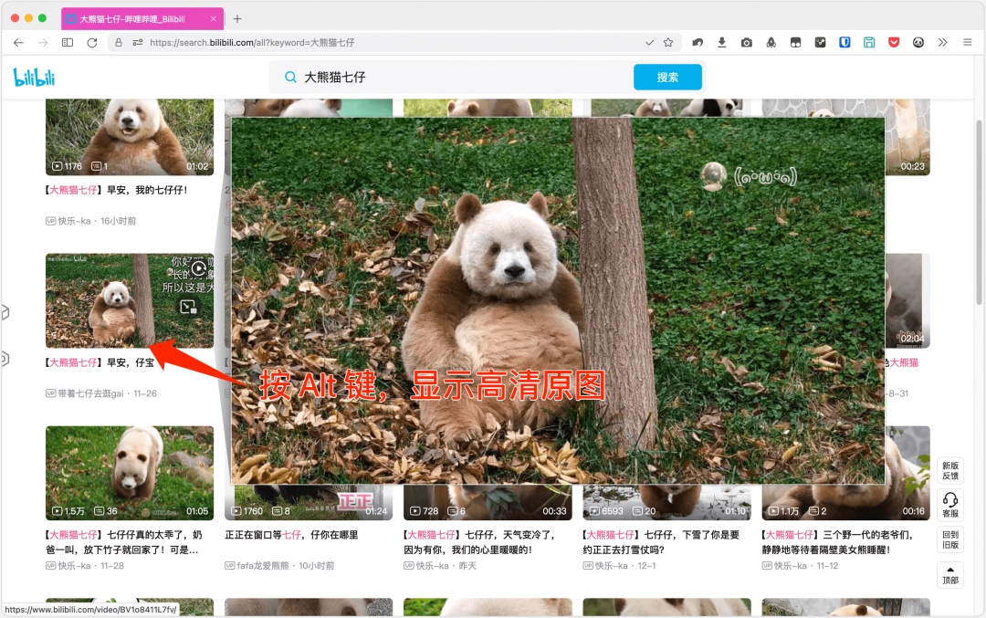
Task: Open the dropdown arrow in the address bar
Action: [649, 42]
